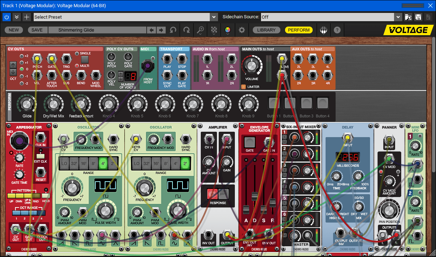Click the Transport PLAY jack
The width and height of the screenshot is (436, 257).
(167, 59)
